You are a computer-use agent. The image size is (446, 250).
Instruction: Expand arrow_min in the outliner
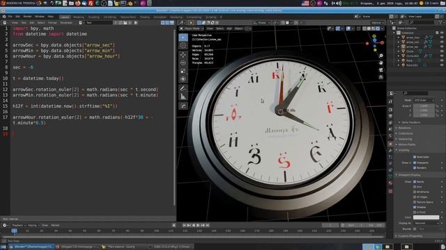pyautogui.click(x=399, y=42)
